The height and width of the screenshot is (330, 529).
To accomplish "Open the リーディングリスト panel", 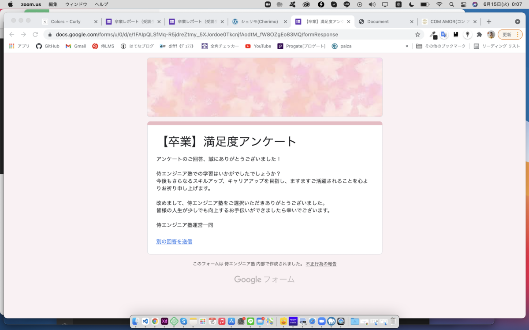I will (x=497, y=46).
